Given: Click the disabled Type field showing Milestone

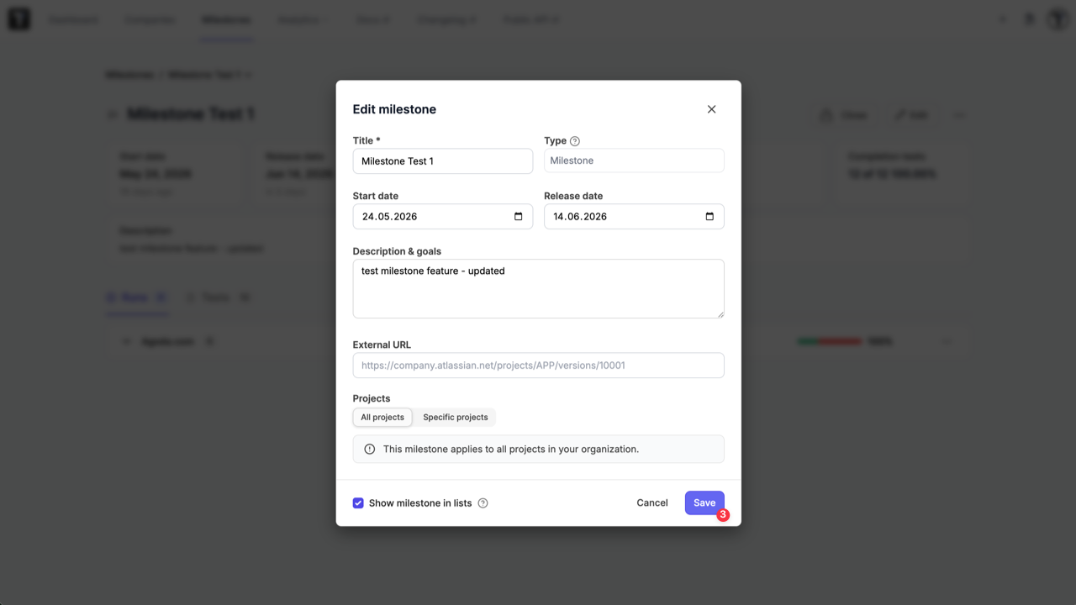Looking at the screenshot, I should coord(634,160).
